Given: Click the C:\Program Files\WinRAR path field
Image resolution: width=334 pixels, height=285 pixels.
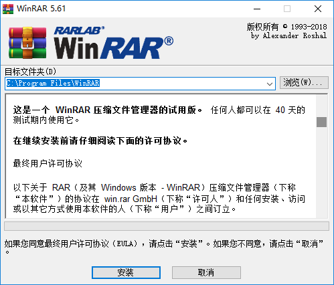Looking at the screenshot, I should [x=140, y=84].
